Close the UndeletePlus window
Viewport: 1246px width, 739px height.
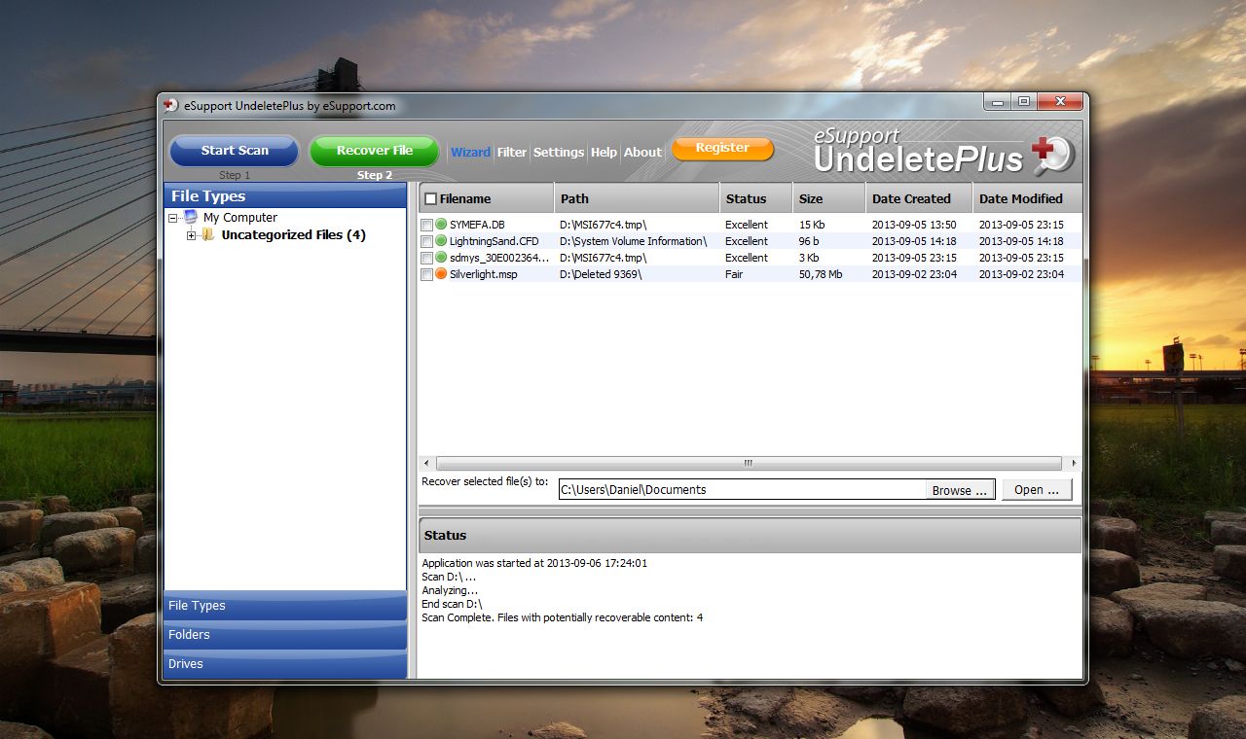1060,101
